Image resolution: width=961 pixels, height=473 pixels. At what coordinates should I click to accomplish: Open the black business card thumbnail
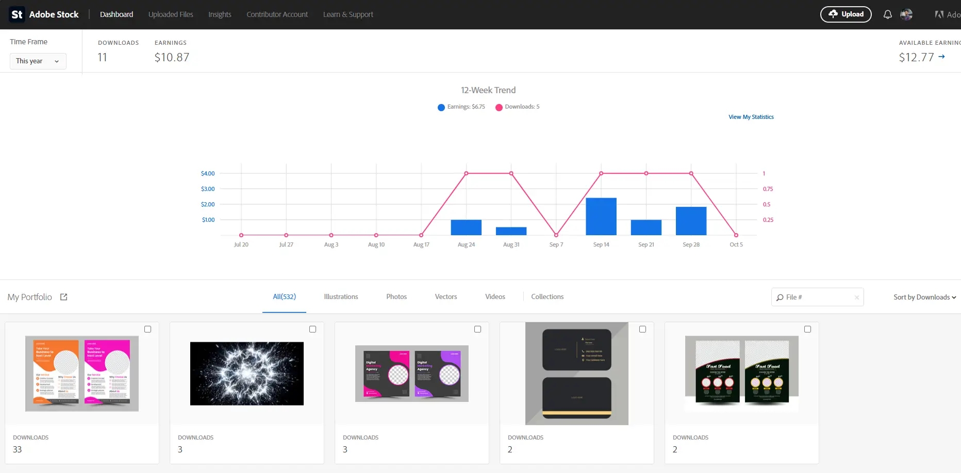click(x=577, y=374)
